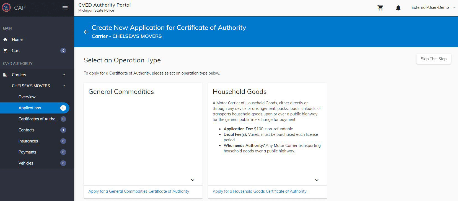Open the notifications bell
The image size is (458, 201).
coord(398,8)
